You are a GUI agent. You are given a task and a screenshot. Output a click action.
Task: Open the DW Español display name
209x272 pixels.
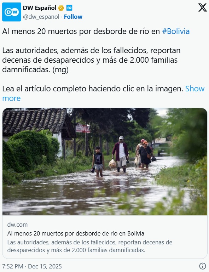tap(40, 8)
